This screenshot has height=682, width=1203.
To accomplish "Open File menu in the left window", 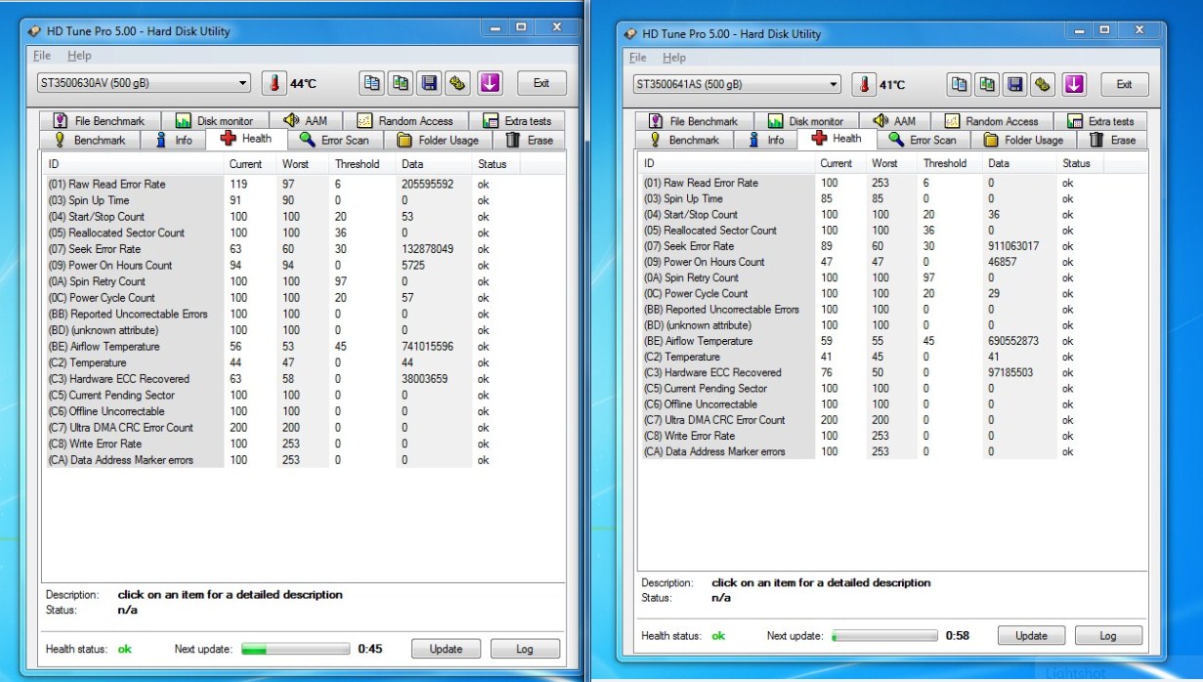I will 41,56.
